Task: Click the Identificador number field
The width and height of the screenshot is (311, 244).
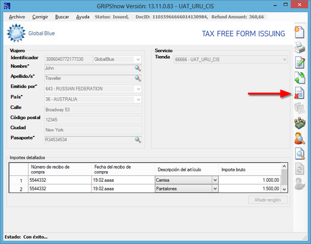Action: coord(68,59)
